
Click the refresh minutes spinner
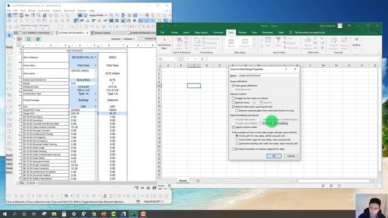[261, 102]
